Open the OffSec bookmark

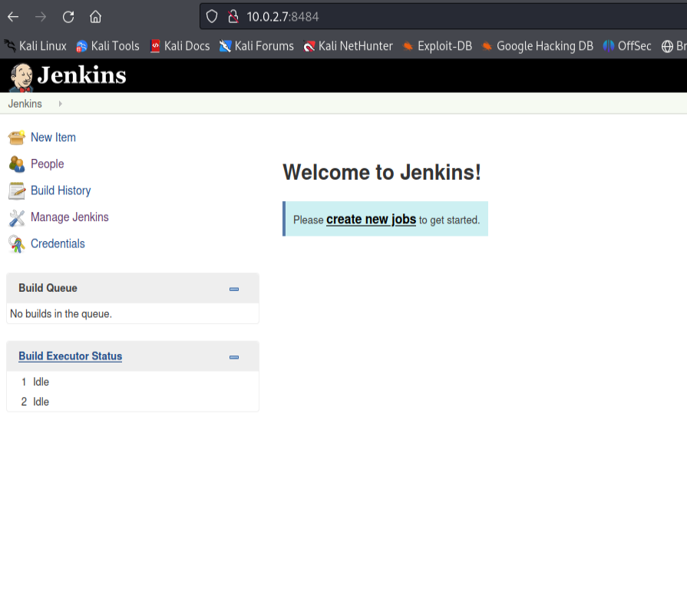coord(627,46)
